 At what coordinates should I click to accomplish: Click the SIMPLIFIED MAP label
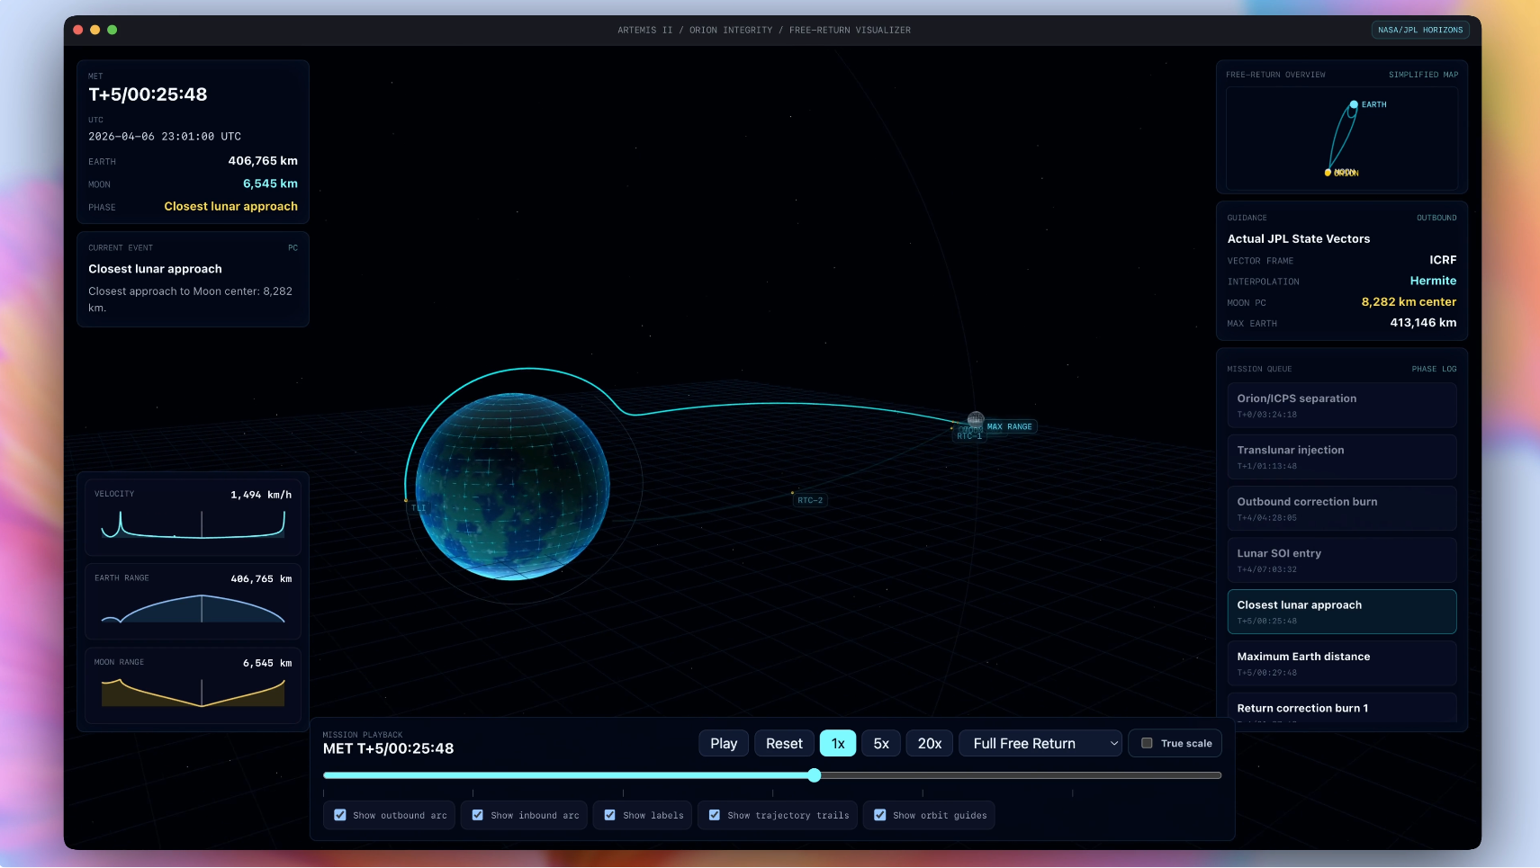(1423, 75)
